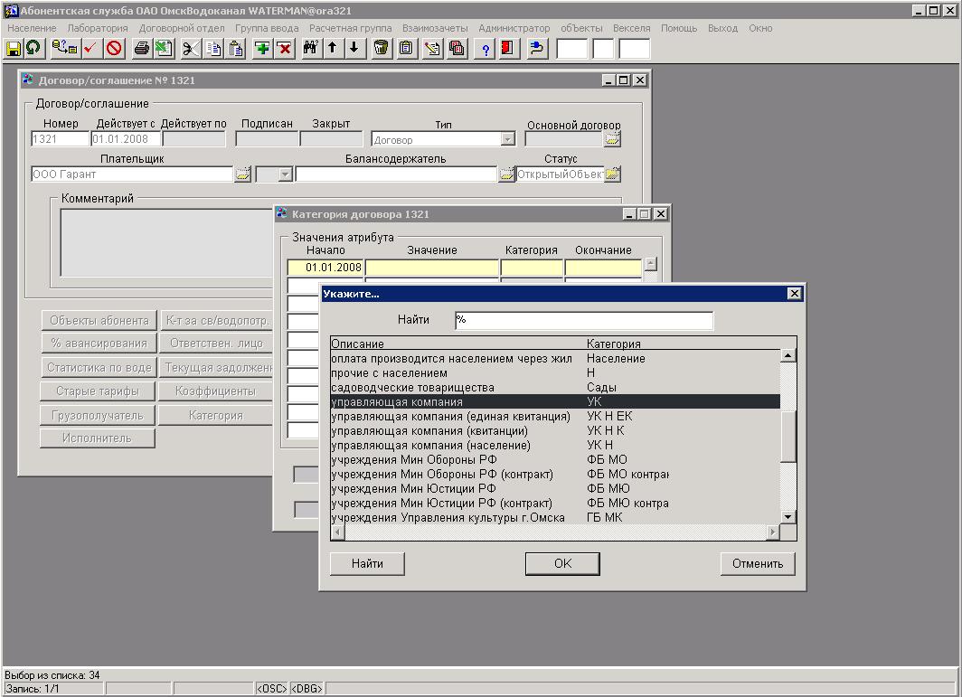This screenshot has width=962, height=697.
Task: Open lookup list next to Плательщик field
Action: [242, 174]
